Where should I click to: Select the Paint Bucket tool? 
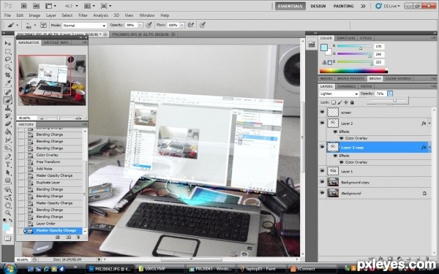(x=8, y=132)
